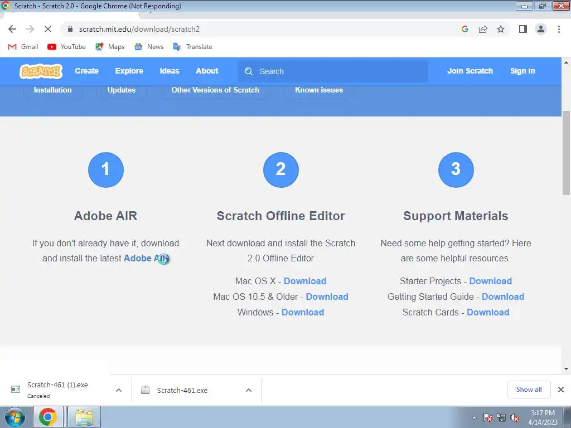Go to Other Versions of Scratch section

(x=215, y=90)
